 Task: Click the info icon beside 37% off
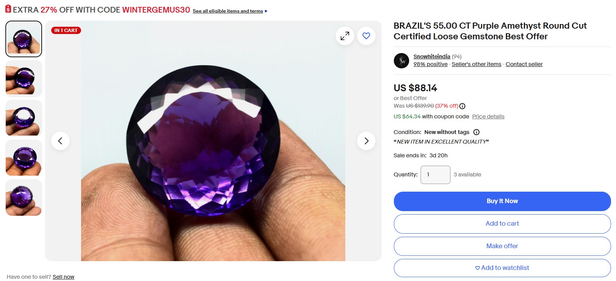pyautogui.click(x=462, y=106)
